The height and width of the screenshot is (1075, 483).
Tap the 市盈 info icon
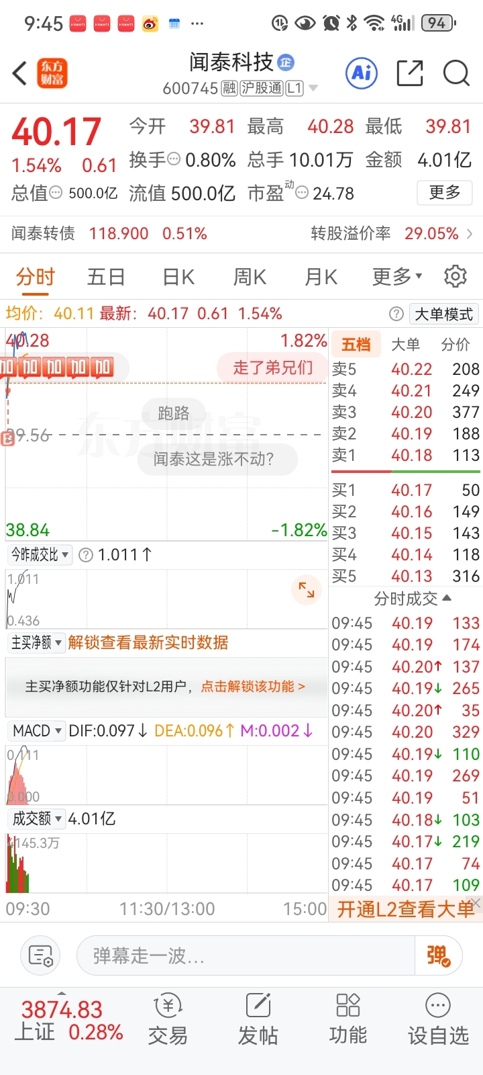coord(302,193)
